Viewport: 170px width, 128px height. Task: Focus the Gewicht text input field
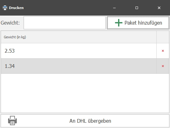[x=65, y=23]
